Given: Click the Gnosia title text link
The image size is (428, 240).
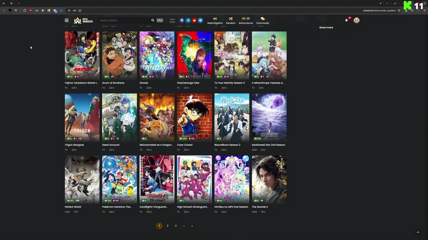Looking at the screenshot, I should 144,83.
